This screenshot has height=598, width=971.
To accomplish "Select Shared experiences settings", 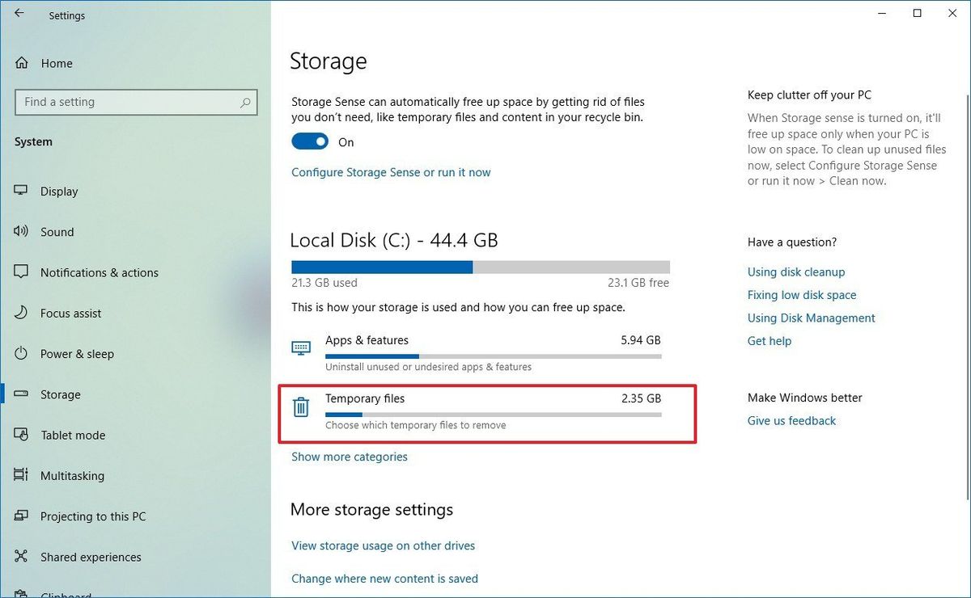I will 91,557.
